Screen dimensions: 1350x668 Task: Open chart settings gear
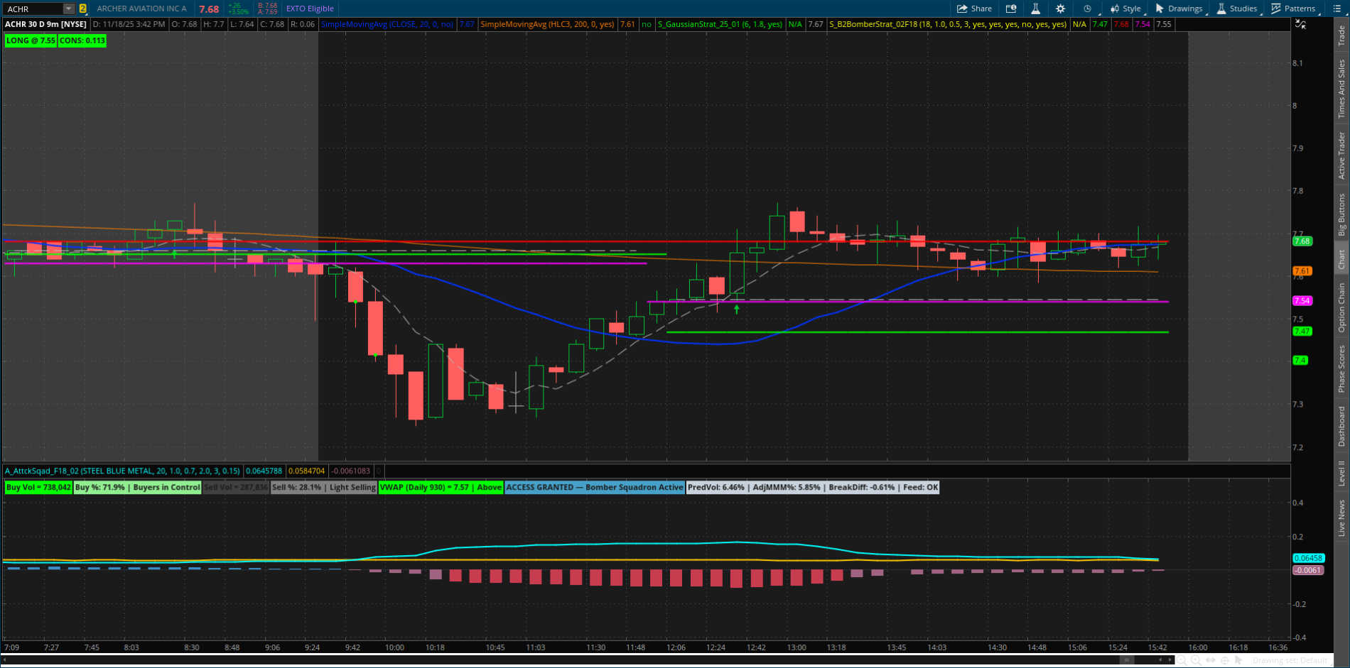pos(1060,9)
